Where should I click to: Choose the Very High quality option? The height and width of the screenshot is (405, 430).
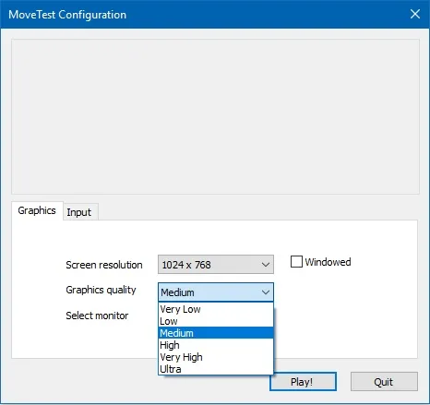216,357
